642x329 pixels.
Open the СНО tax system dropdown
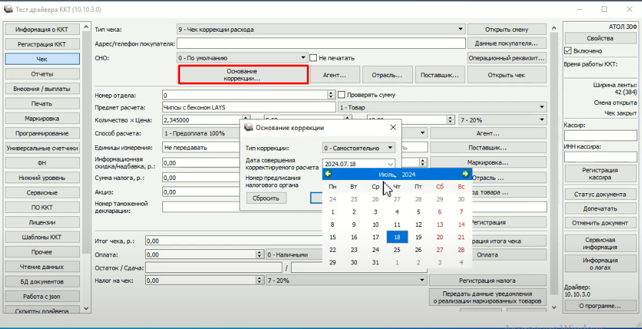click(x=304, y=58)
